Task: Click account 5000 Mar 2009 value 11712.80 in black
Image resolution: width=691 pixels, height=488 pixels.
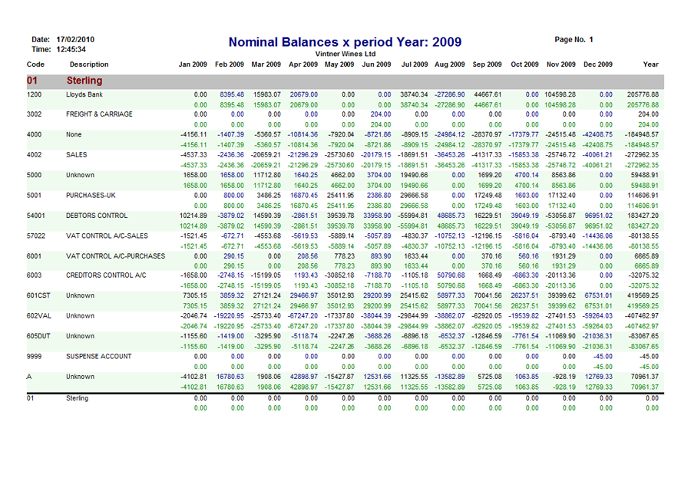Action: pos(267,175)
